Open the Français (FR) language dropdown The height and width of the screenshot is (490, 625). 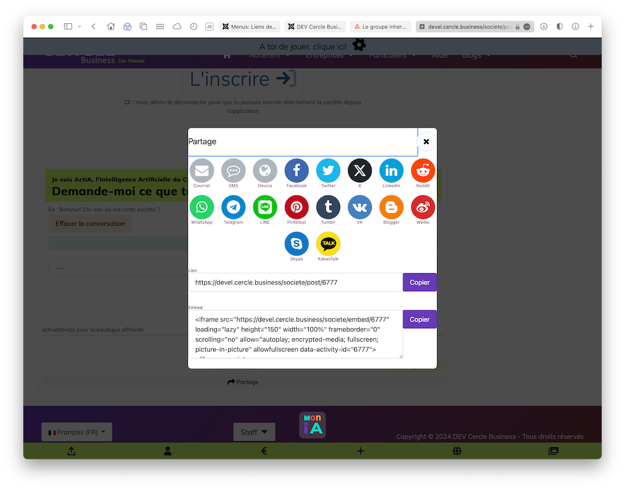(x=77, y=432)
